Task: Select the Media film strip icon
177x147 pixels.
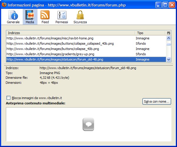Action: click(29, 15)
